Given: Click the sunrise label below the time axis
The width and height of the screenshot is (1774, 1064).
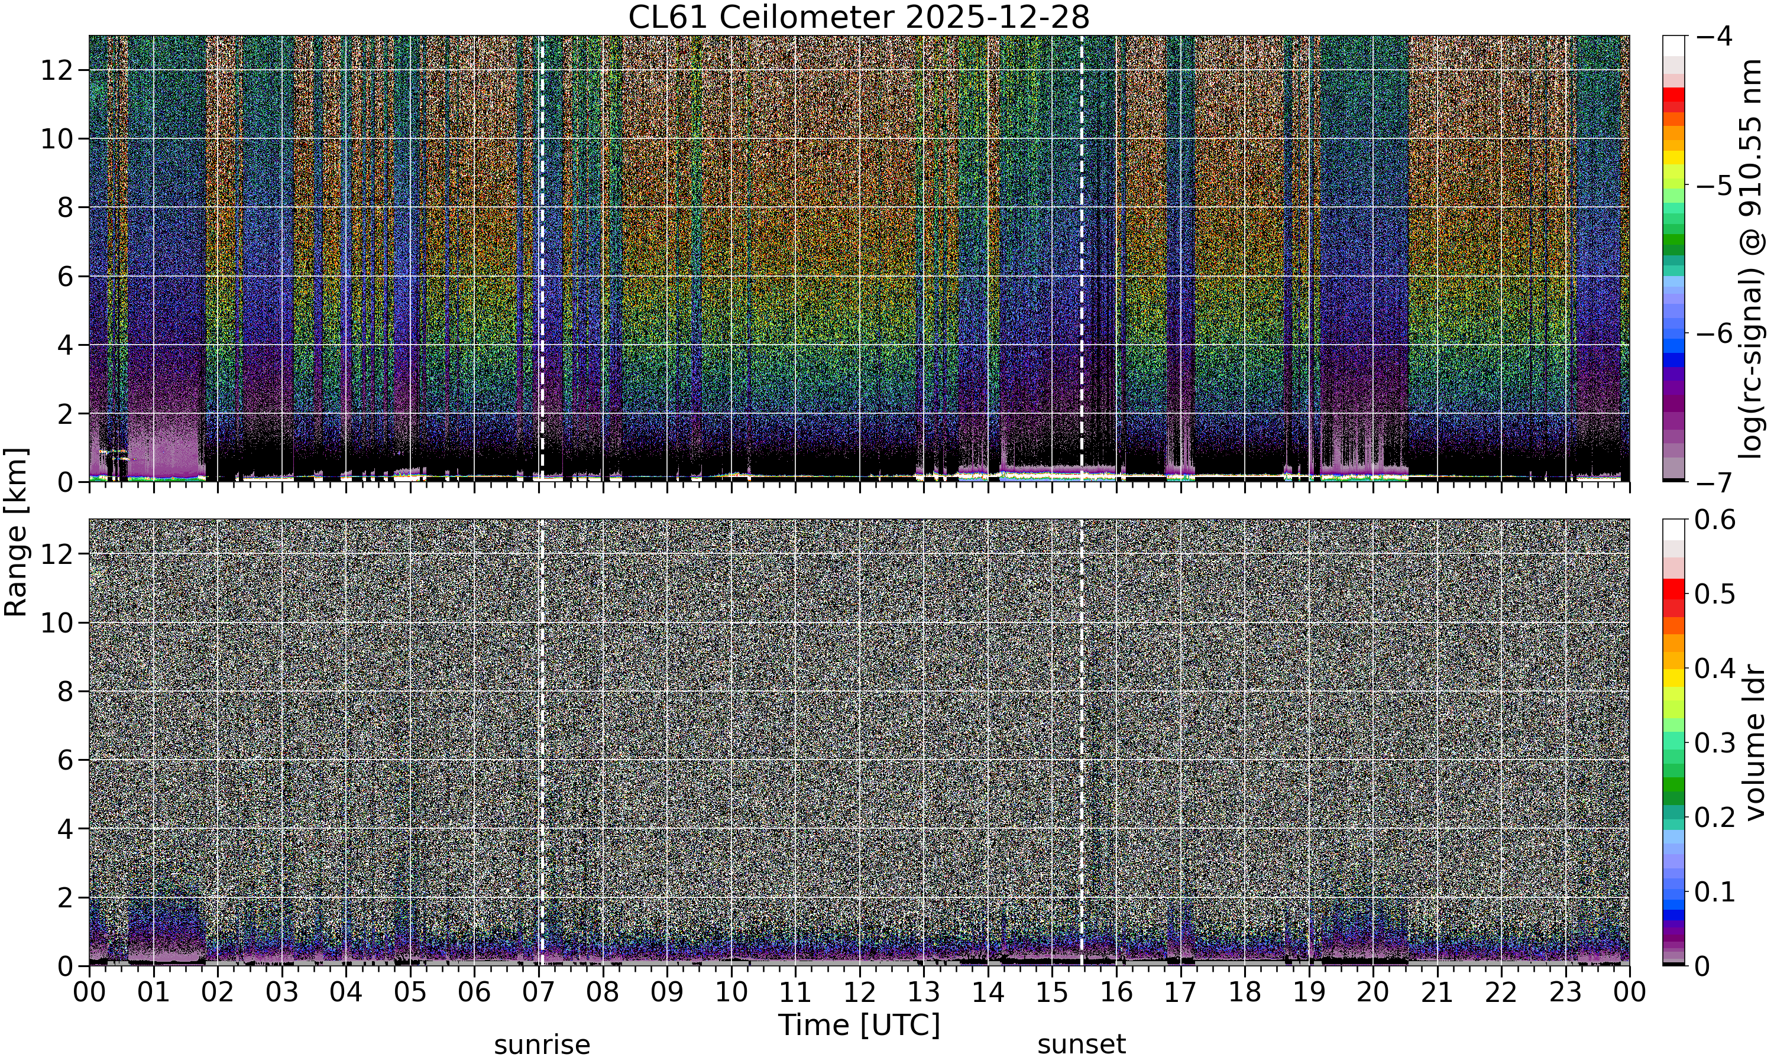Looking at the screenshot, I should click(x=542, y=1045).
